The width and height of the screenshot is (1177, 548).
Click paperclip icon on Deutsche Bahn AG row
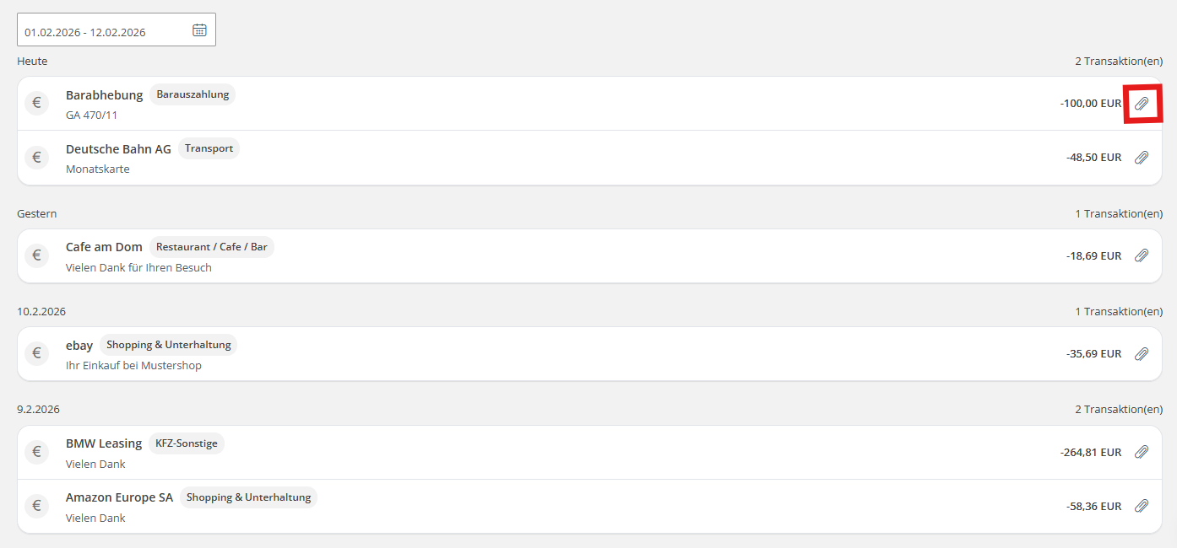(x=1142, y=158)
